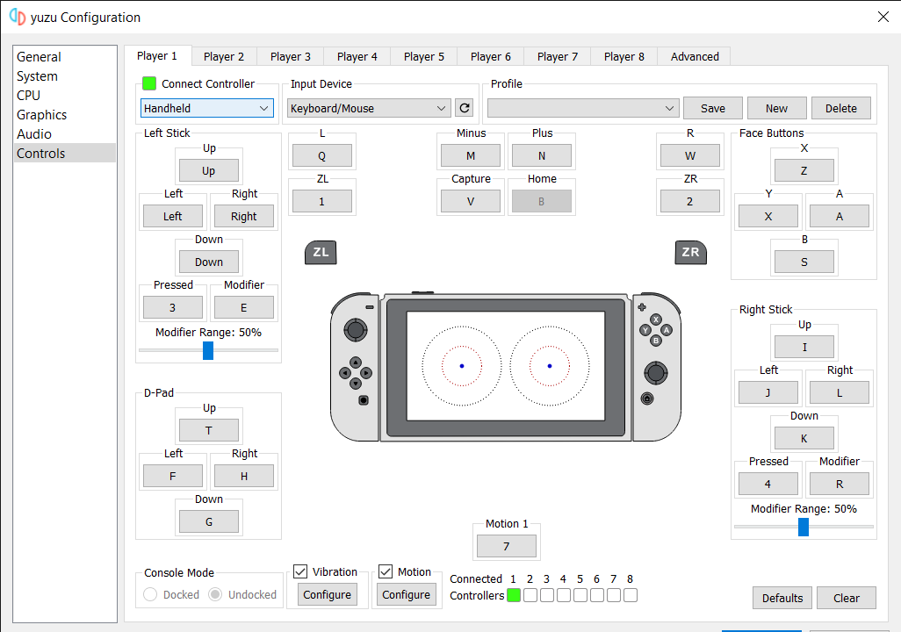Toggle the green Connect Controller indicator
This screenshot has width=901, height=632.
click(x=148, y=83)
